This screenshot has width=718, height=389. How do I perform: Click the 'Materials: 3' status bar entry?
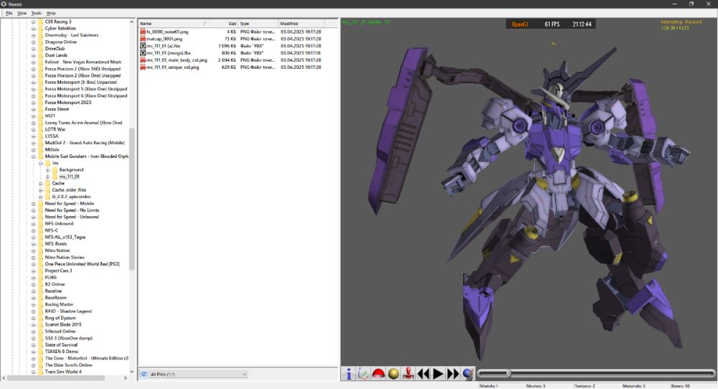(633, 386)
